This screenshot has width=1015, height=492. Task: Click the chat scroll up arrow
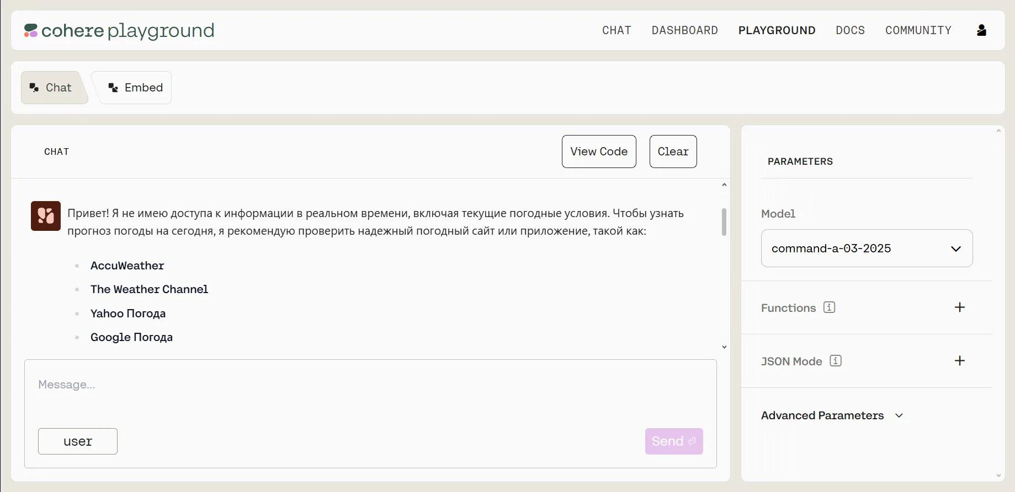tap(724, 185)
